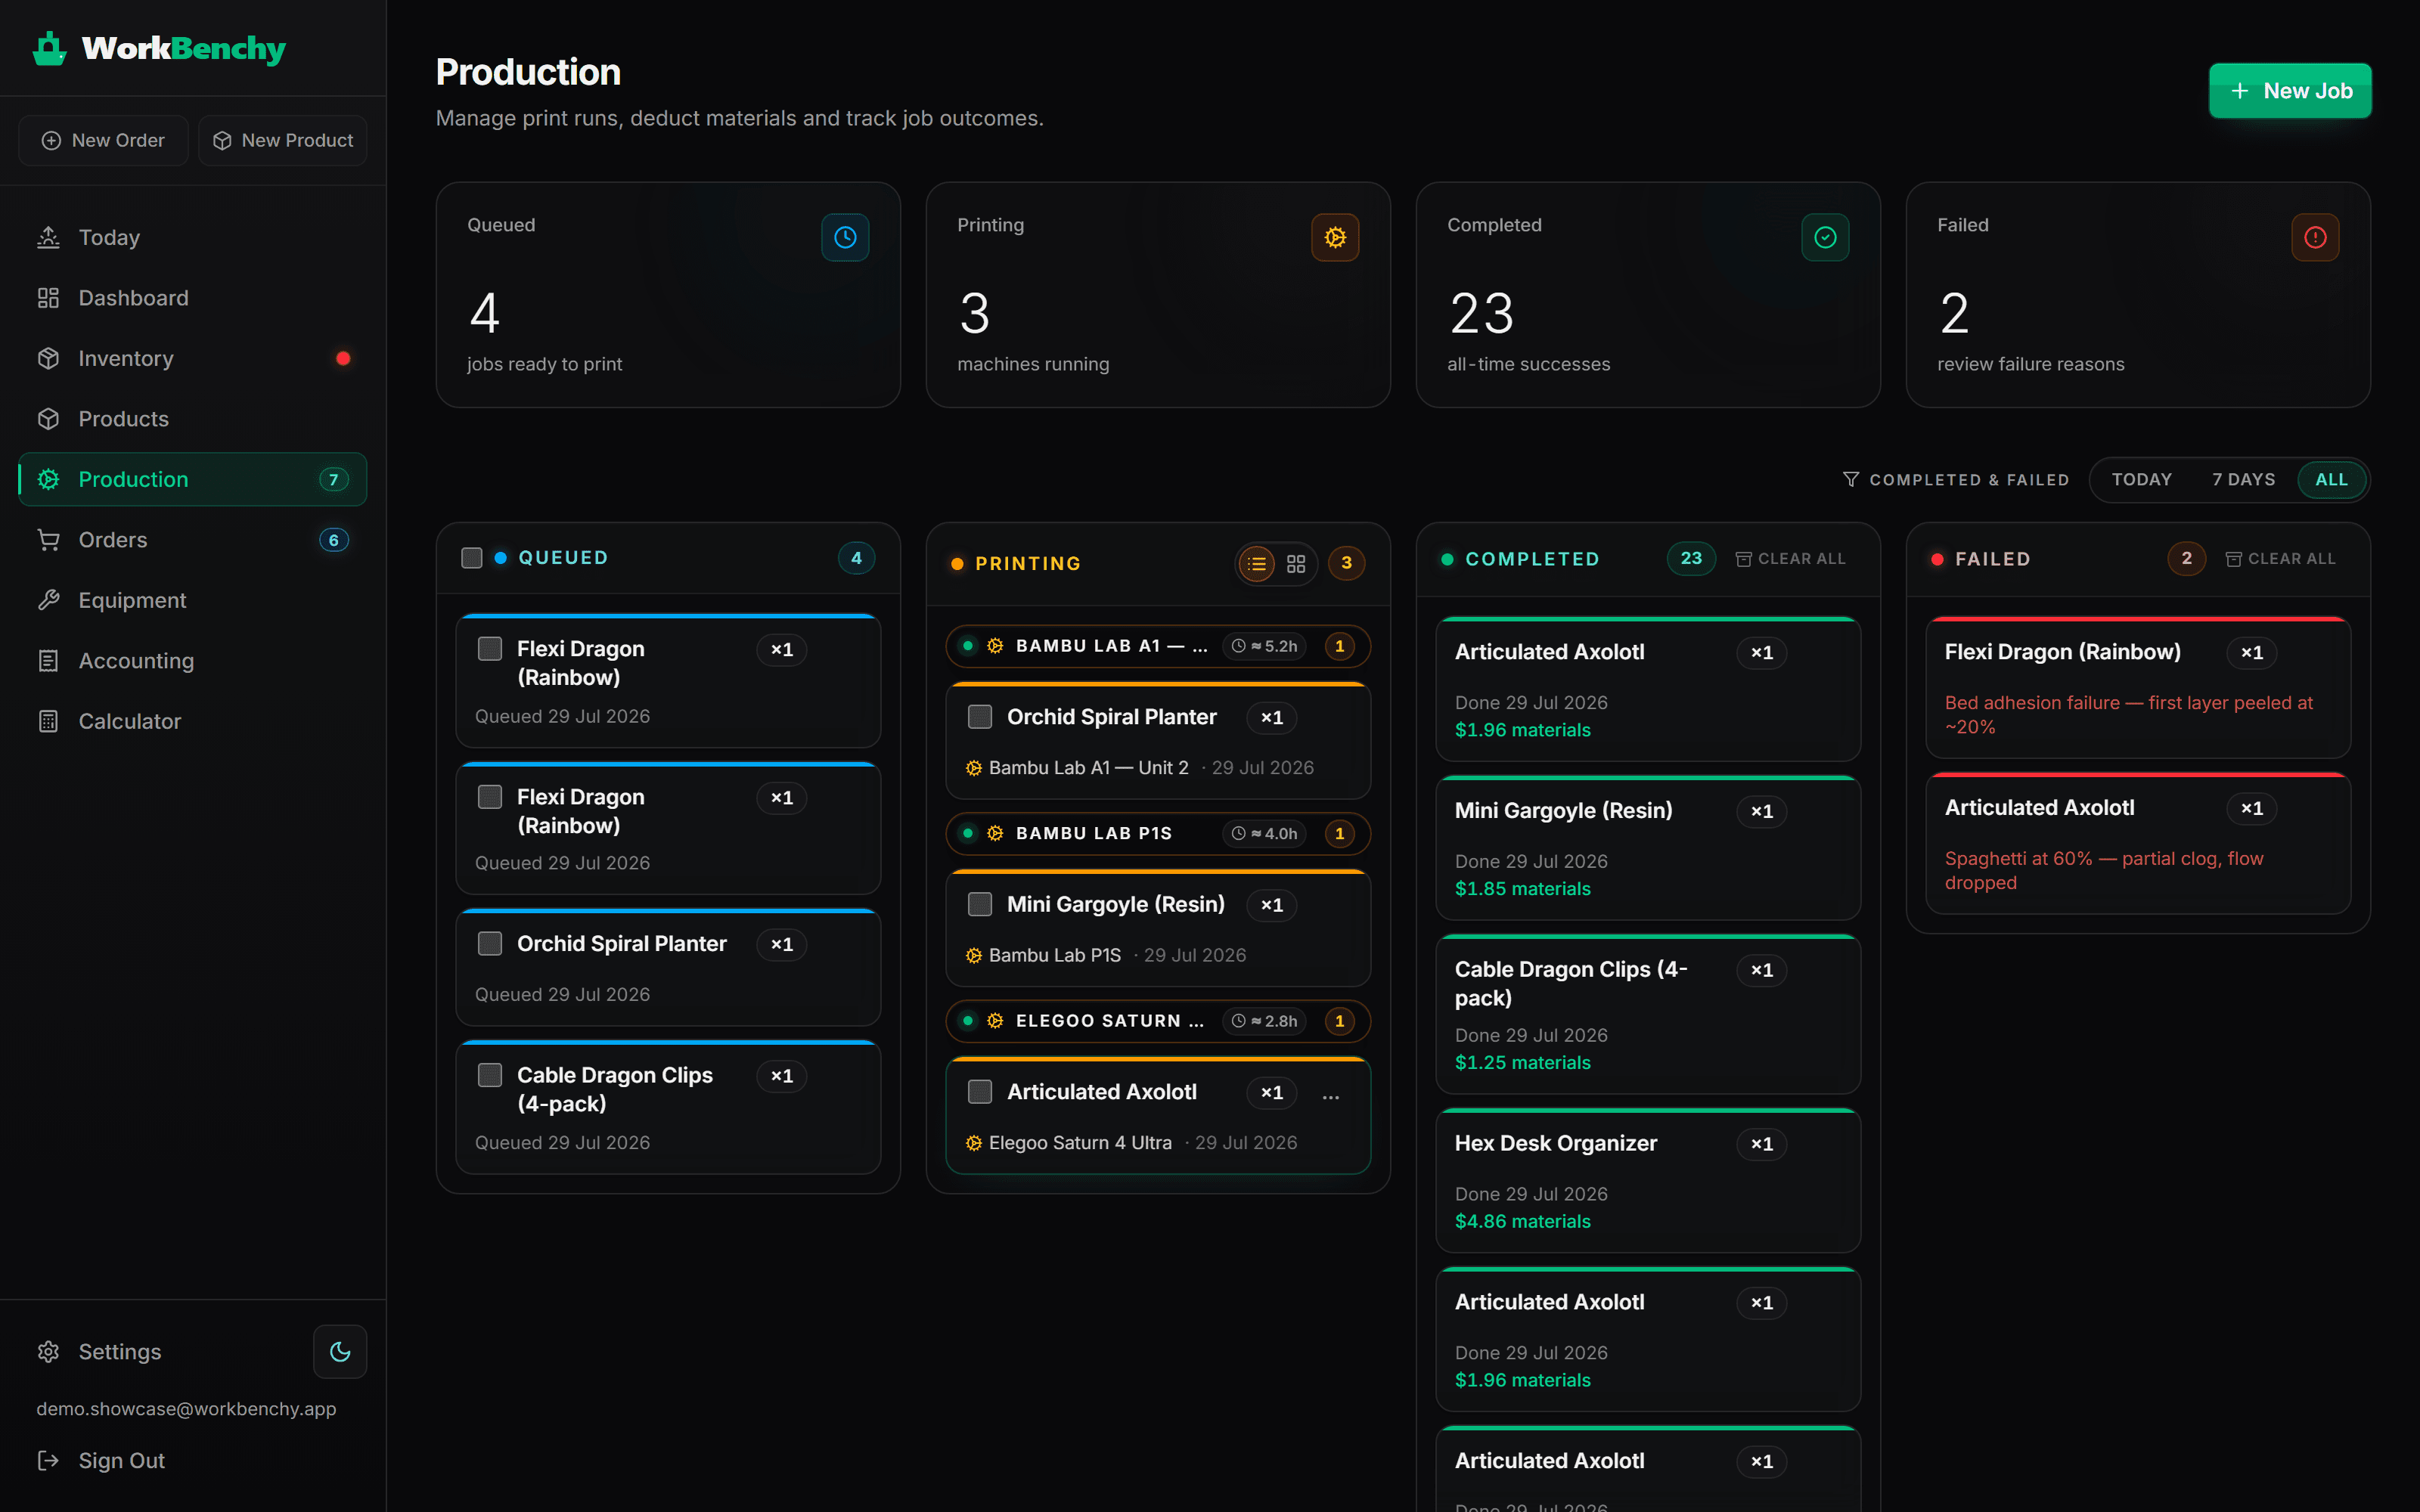Click the Production badge showing 7
Screen dimensions: 2420x1512
(x=334, y=480)
